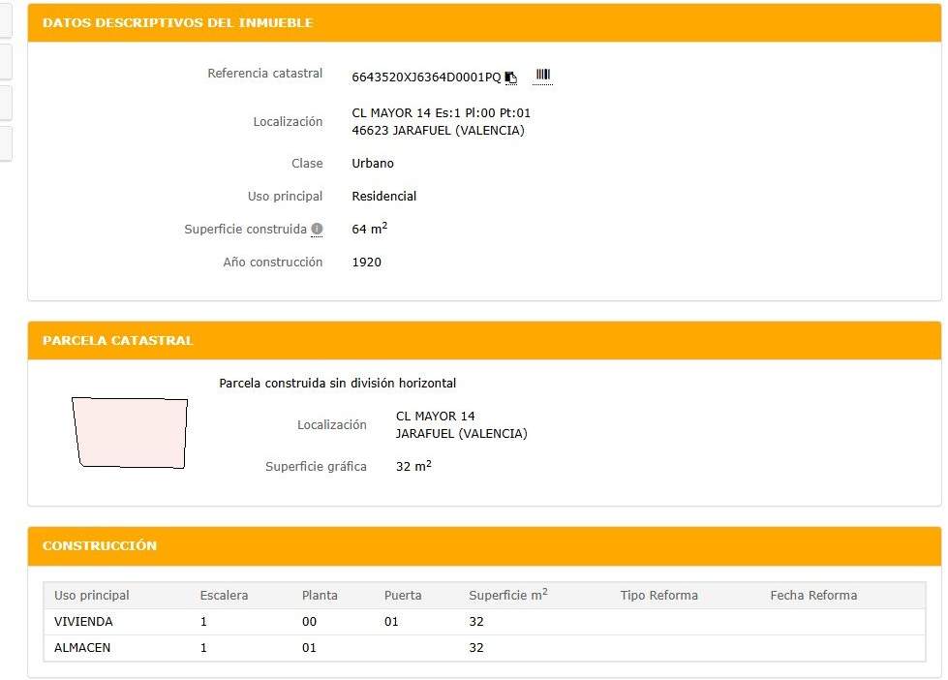This screenshot has height=680, width=948.
Task: Click the Planta column header
Action: (320, 595)
